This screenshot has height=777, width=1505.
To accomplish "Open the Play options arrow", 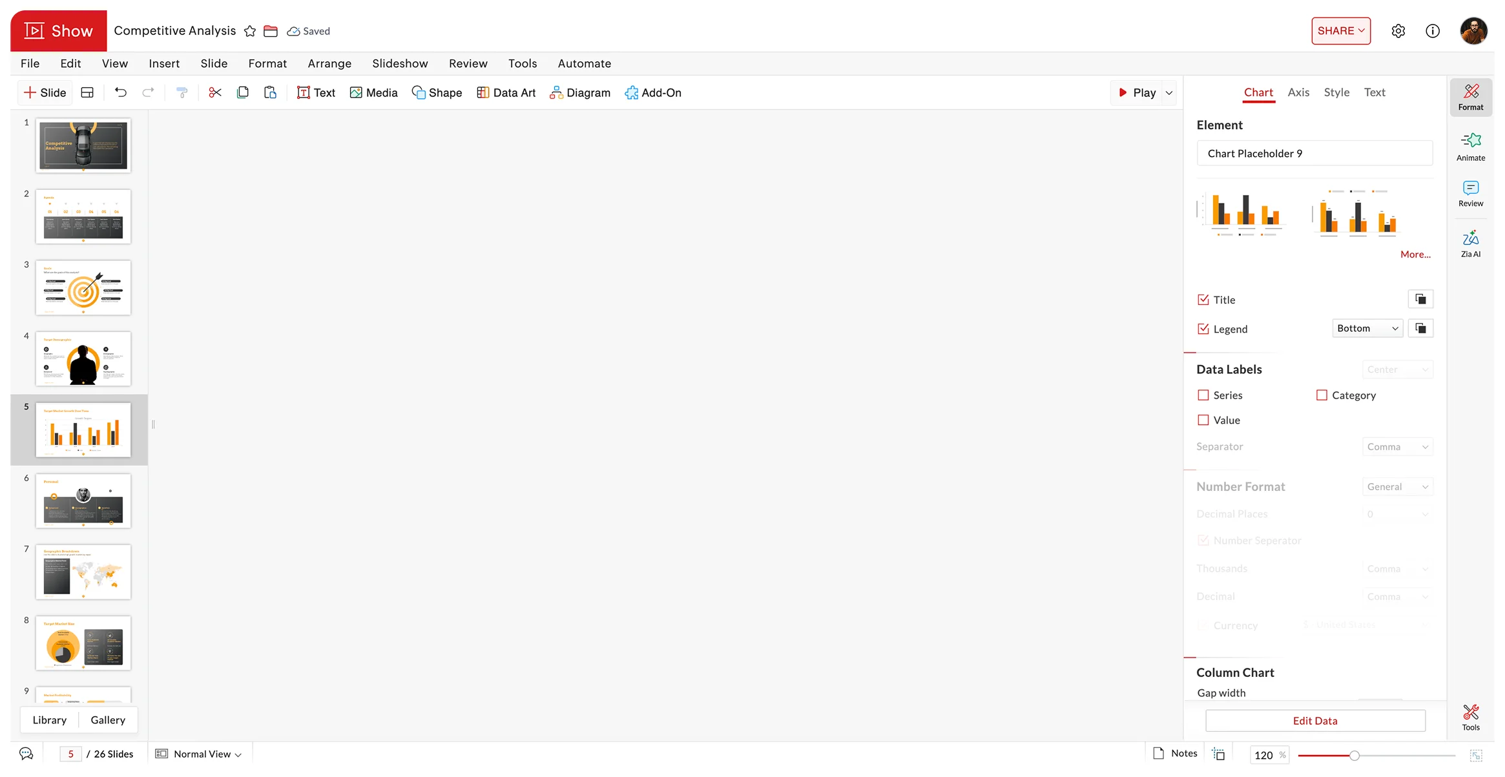I will pos(1168,93).
